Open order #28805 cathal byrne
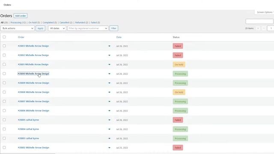This screenshot has width=274, height=154. pos(28,120)
